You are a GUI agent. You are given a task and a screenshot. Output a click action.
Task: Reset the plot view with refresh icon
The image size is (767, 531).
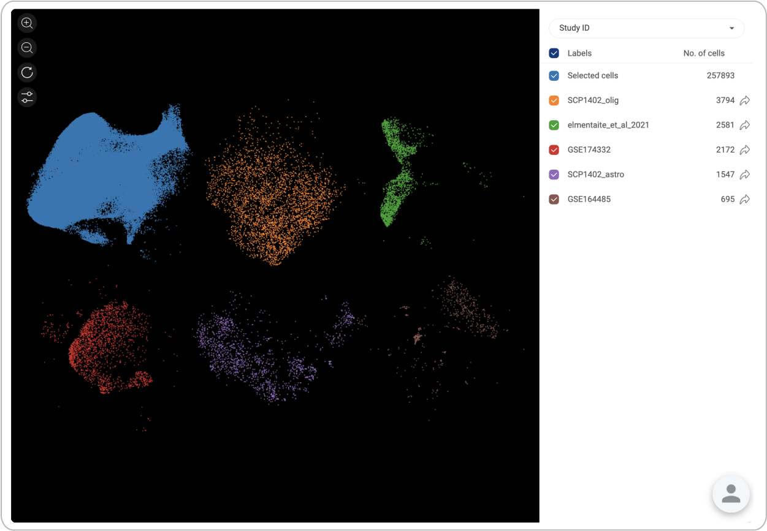point(27,72)
